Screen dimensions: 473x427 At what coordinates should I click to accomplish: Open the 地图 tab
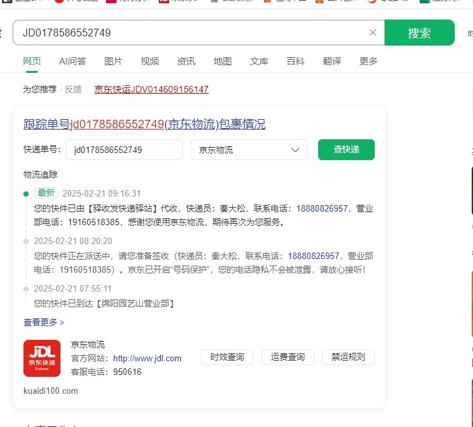[x=223, y=61]
